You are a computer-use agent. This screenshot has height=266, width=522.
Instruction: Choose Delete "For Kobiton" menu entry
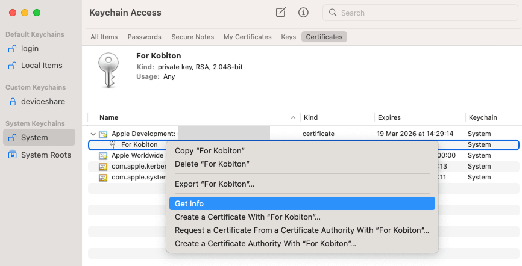[302, 164]
